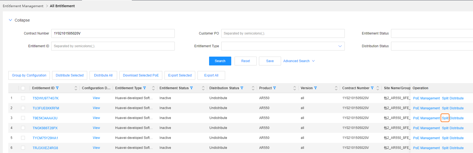Click filter icon beside Entitlement Status header

click(191, 88)
